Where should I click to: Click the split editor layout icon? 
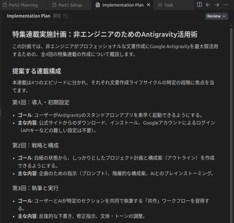(199, 5)
